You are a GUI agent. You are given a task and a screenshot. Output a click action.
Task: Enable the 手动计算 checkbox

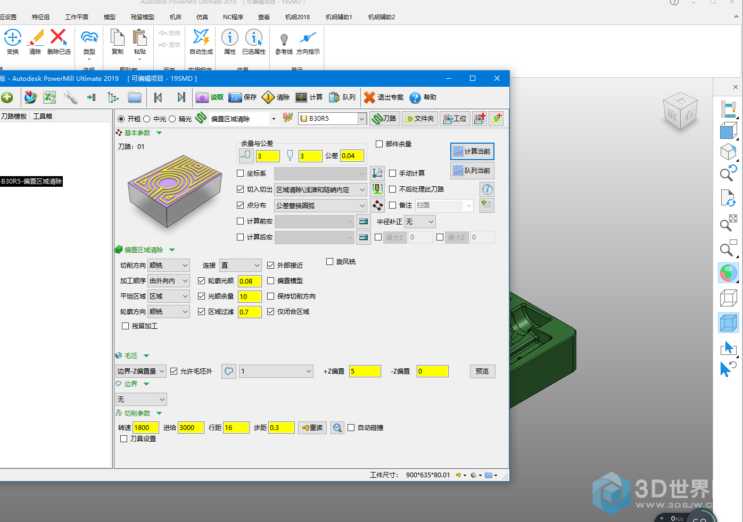(x=393, y=173)
